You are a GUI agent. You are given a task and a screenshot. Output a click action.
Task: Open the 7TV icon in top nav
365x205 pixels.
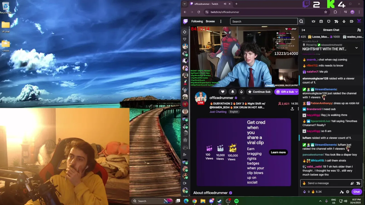pyautogui.click(x=336, y=21)
